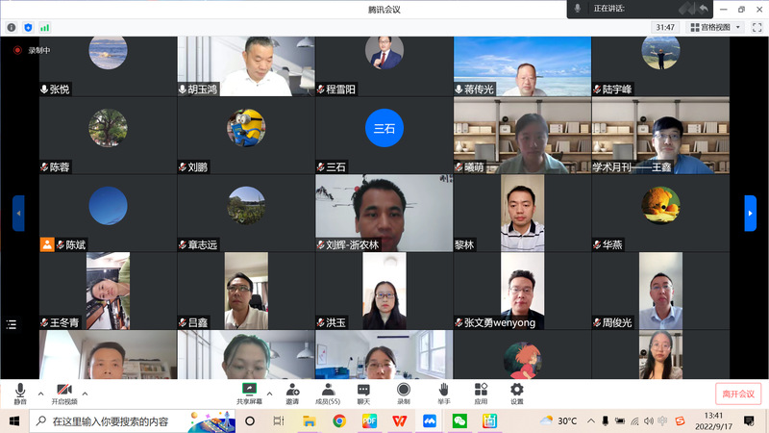Open Windows Start menu
The width and height of the screenshot is (769, 433).
14,421
